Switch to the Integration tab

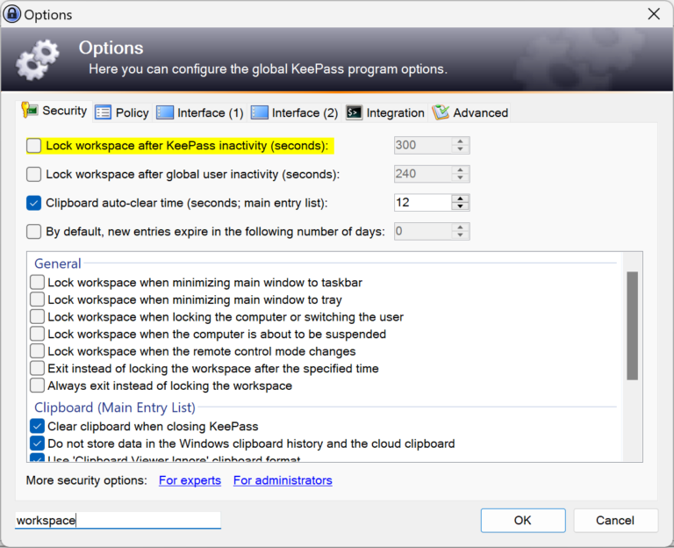click(385, 112)
